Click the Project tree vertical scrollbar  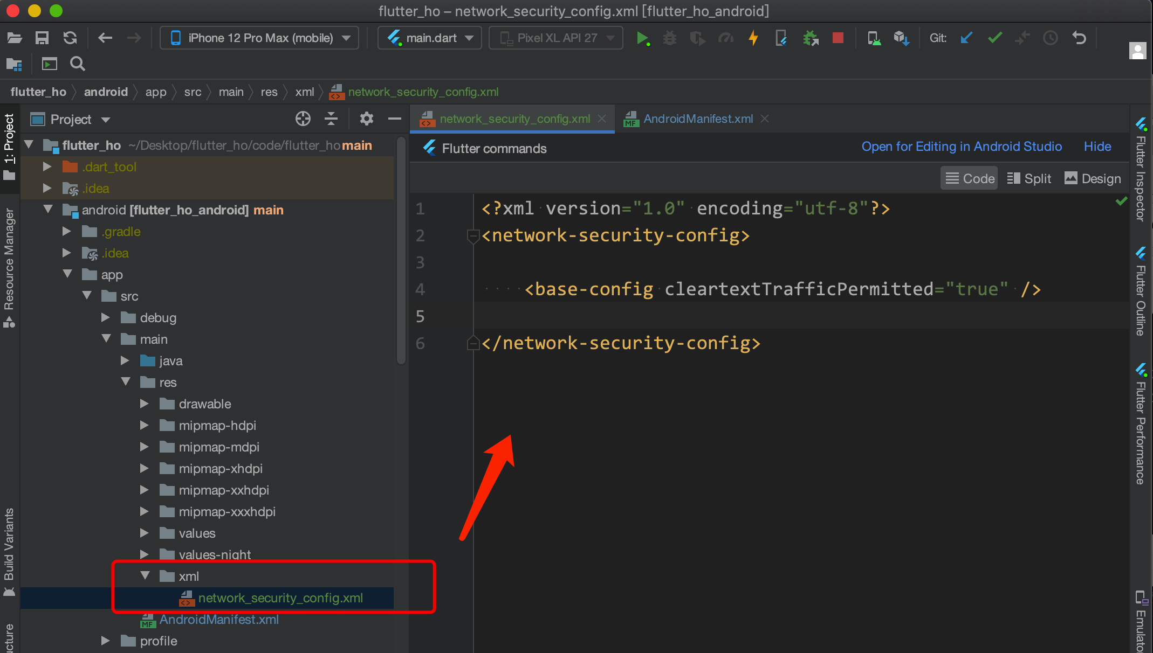(401, 251)
